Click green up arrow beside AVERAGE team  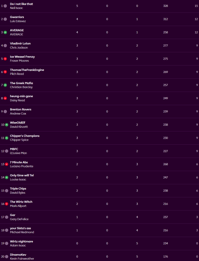(5, 32)
